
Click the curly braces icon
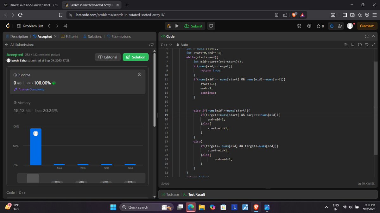tap(360, 45)
